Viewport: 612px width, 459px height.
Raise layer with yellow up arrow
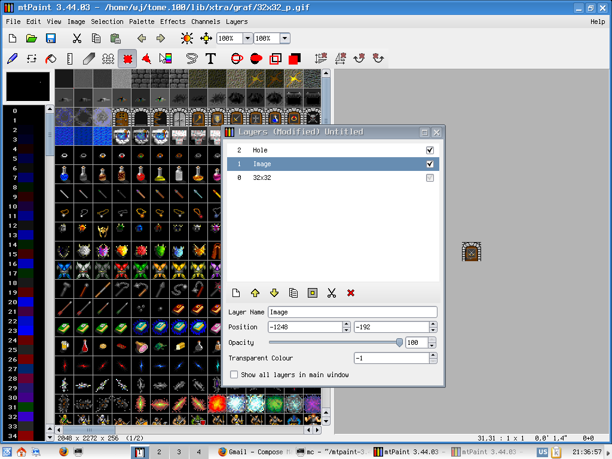(255, 293)
